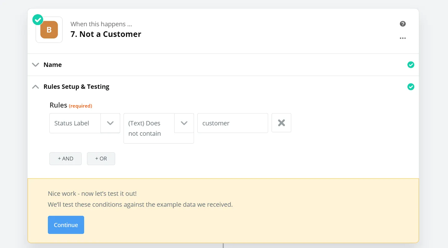Add an OR rule condition
This screenshot has height=248, width=448.
pos(101,159)
